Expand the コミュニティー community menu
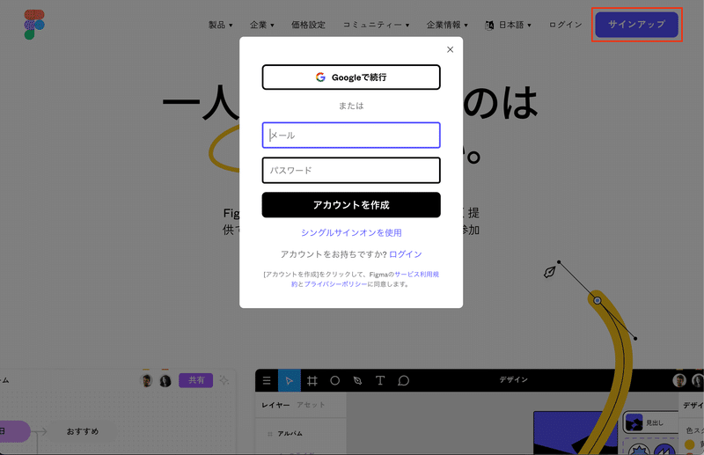Image resolution: width=704 pixels, height=455 pixels. coord(377,25)
